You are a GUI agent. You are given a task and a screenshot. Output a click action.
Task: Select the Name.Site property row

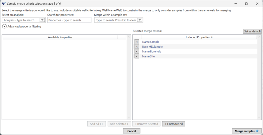[x=148, y=57]
